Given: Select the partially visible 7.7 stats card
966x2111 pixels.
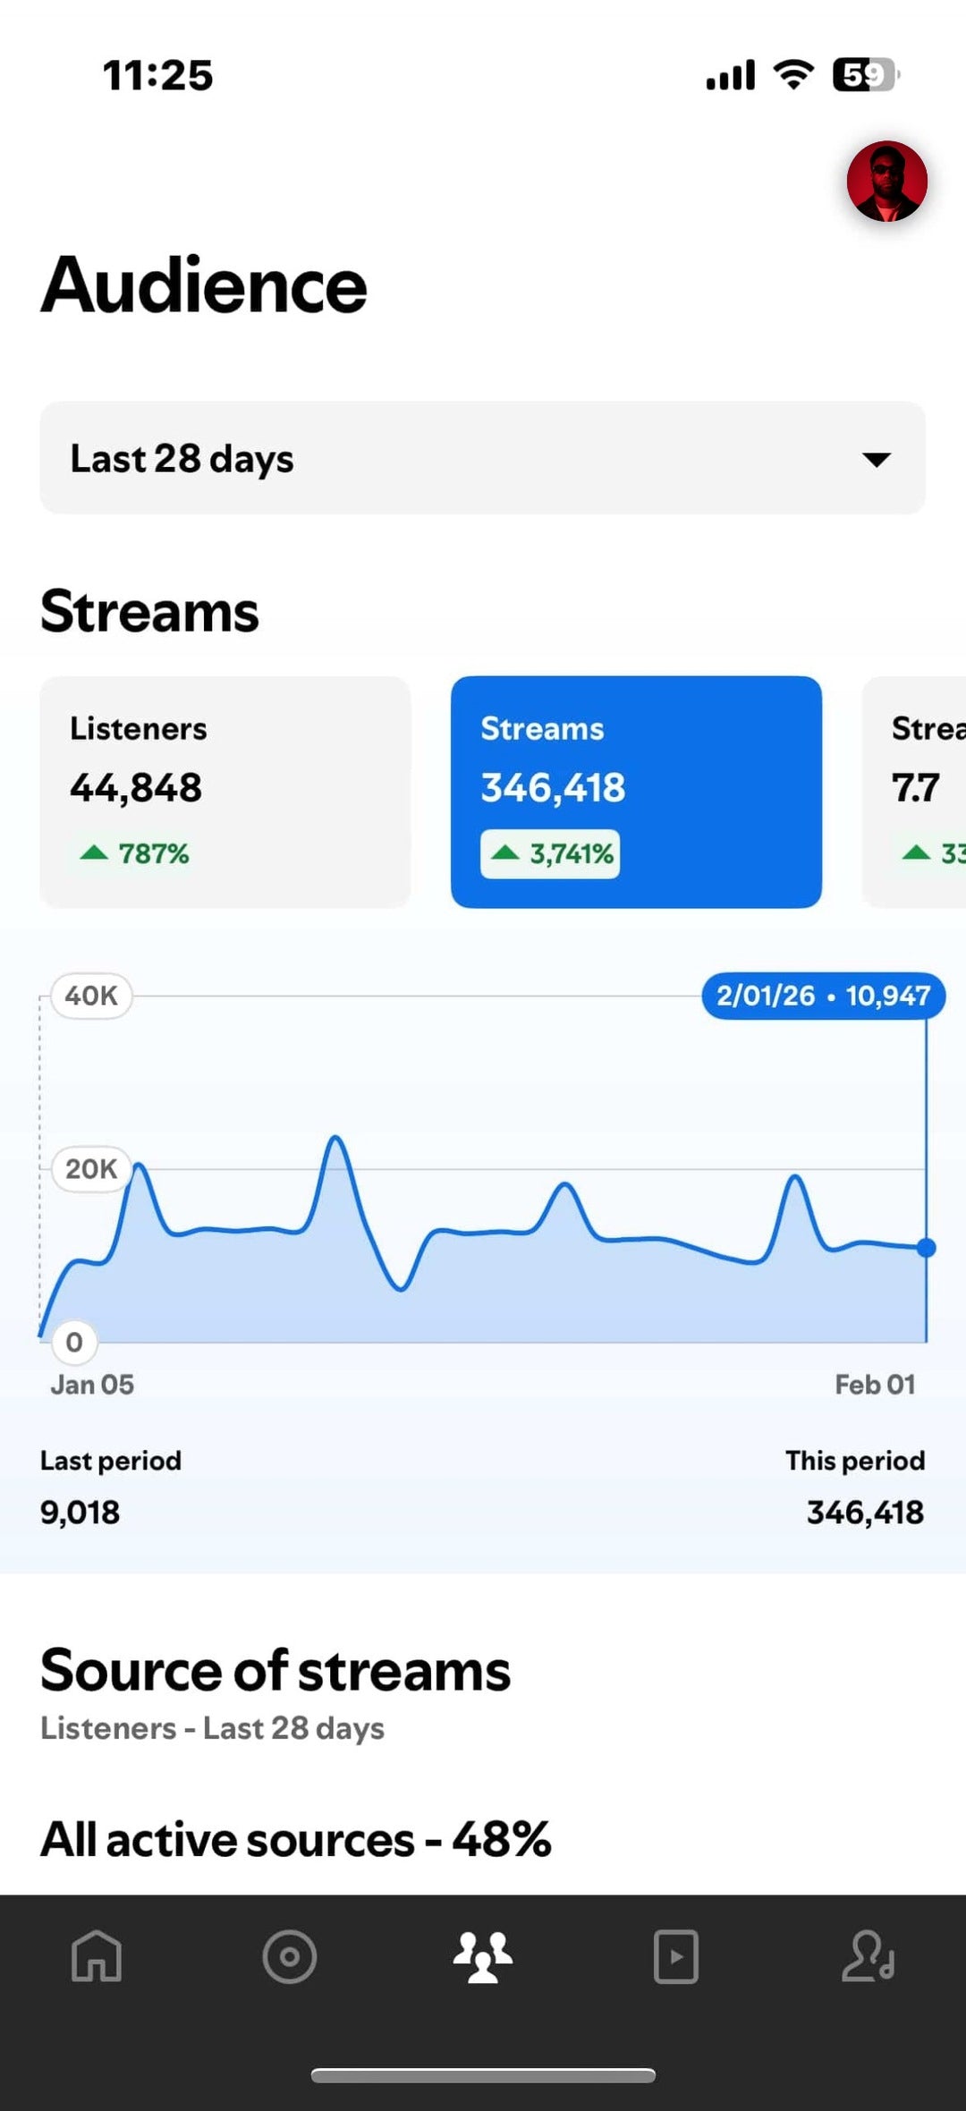Looking at the screenshot, I should tap(914, 792).
